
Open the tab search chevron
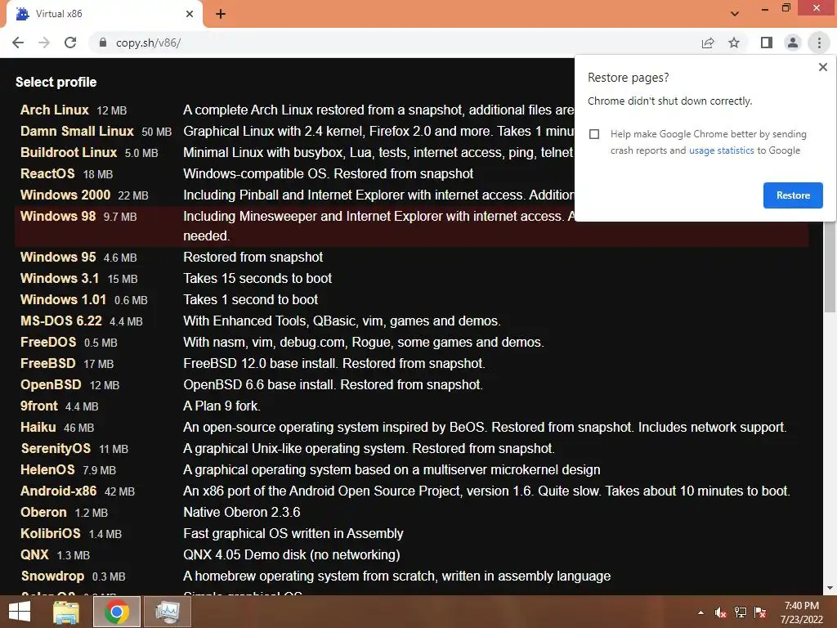coord(735,14)
